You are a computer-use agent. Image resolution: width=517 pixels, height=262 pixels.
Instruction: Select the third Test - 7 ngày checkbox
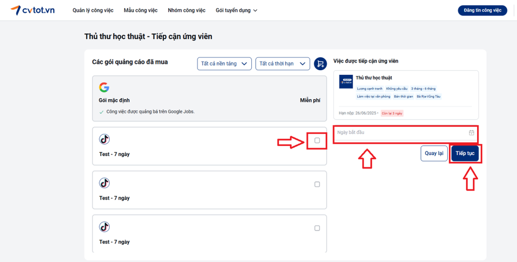coord(317,228)
